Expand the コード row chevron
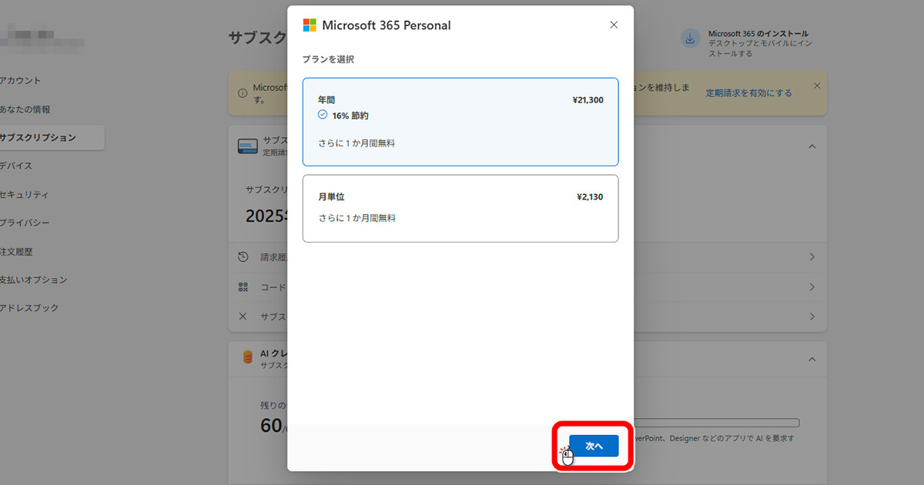 coord(812,287)
